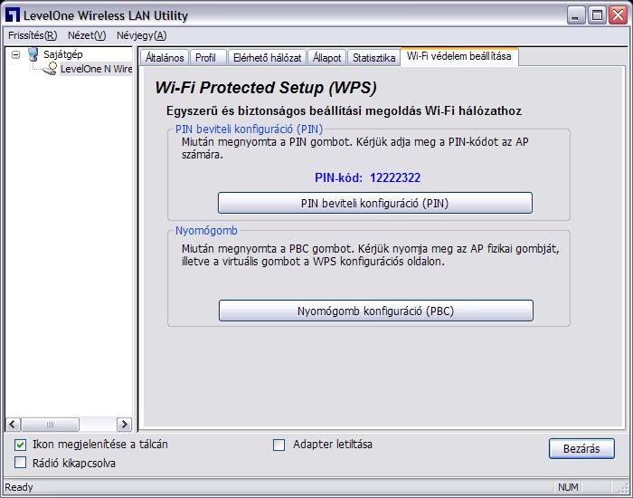Open the Állapot tab

point(326,58)
